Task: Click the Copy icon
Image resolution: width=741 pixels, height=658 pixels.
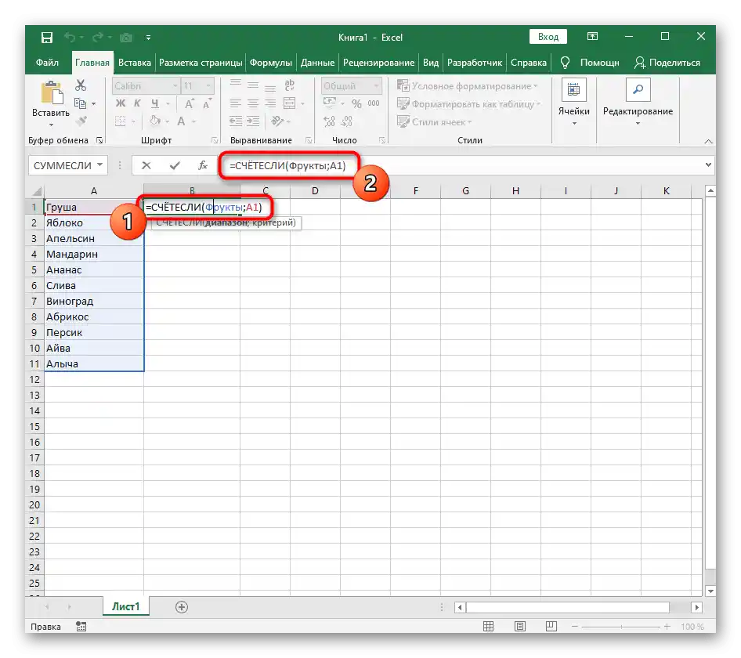Action: [x=81, y=103]
